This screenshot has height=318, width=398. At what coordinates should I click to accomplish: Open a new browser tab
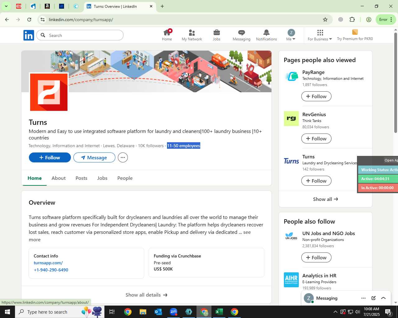(x=162, y=6)
